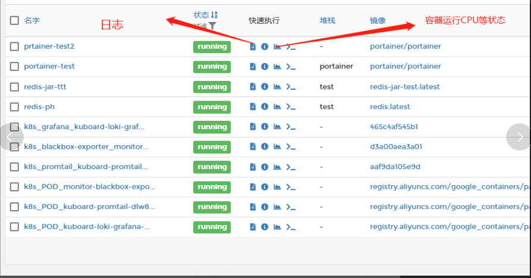Open stats chart icon for portainer-test
Viewport: 531px width, 278px height.
[277, 67]
